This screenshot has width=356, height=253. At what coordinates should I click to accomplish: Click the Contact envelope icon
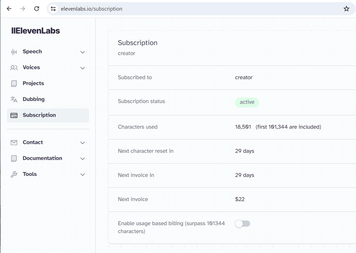[14, 143]
